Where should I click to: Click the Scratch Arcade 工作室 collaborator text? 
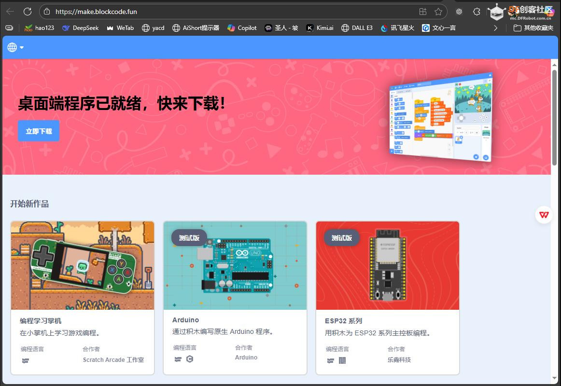(x=113, y=360)
